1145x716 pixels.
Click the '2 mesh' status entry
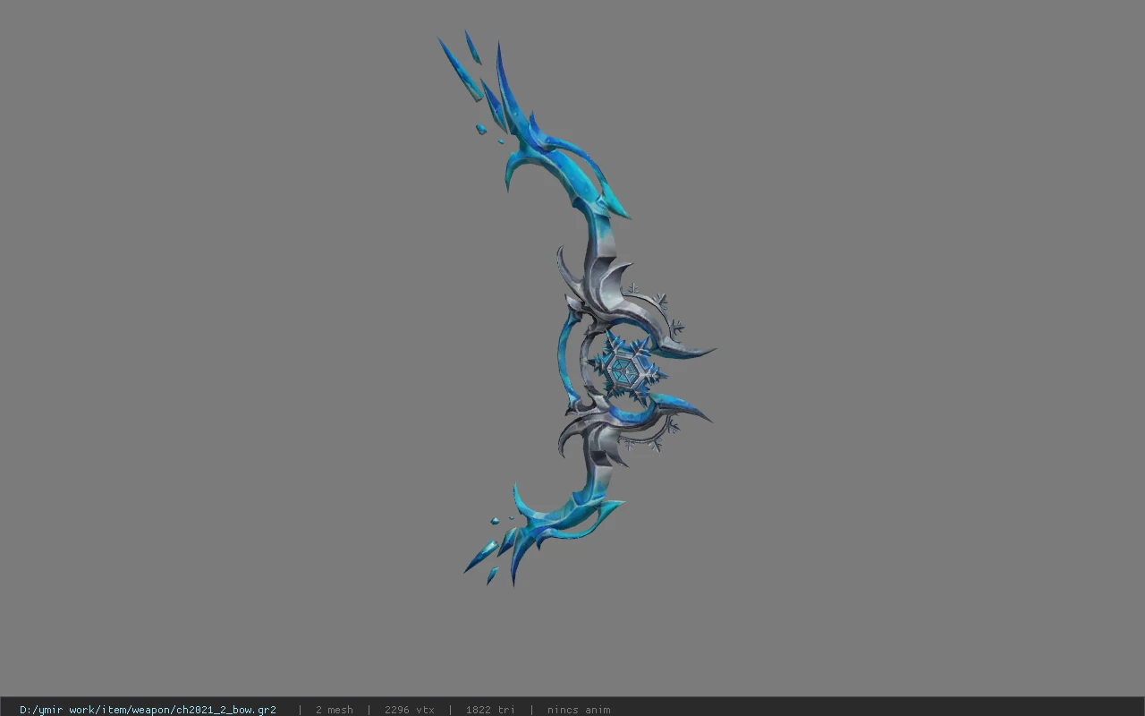pos(334,710)
